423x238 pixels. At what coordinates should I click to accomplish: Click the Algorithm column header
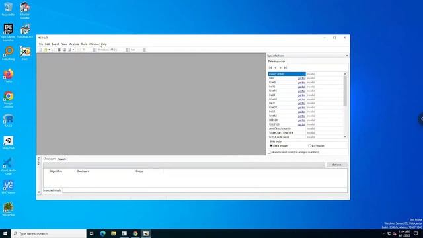click(x=56, y=171)
